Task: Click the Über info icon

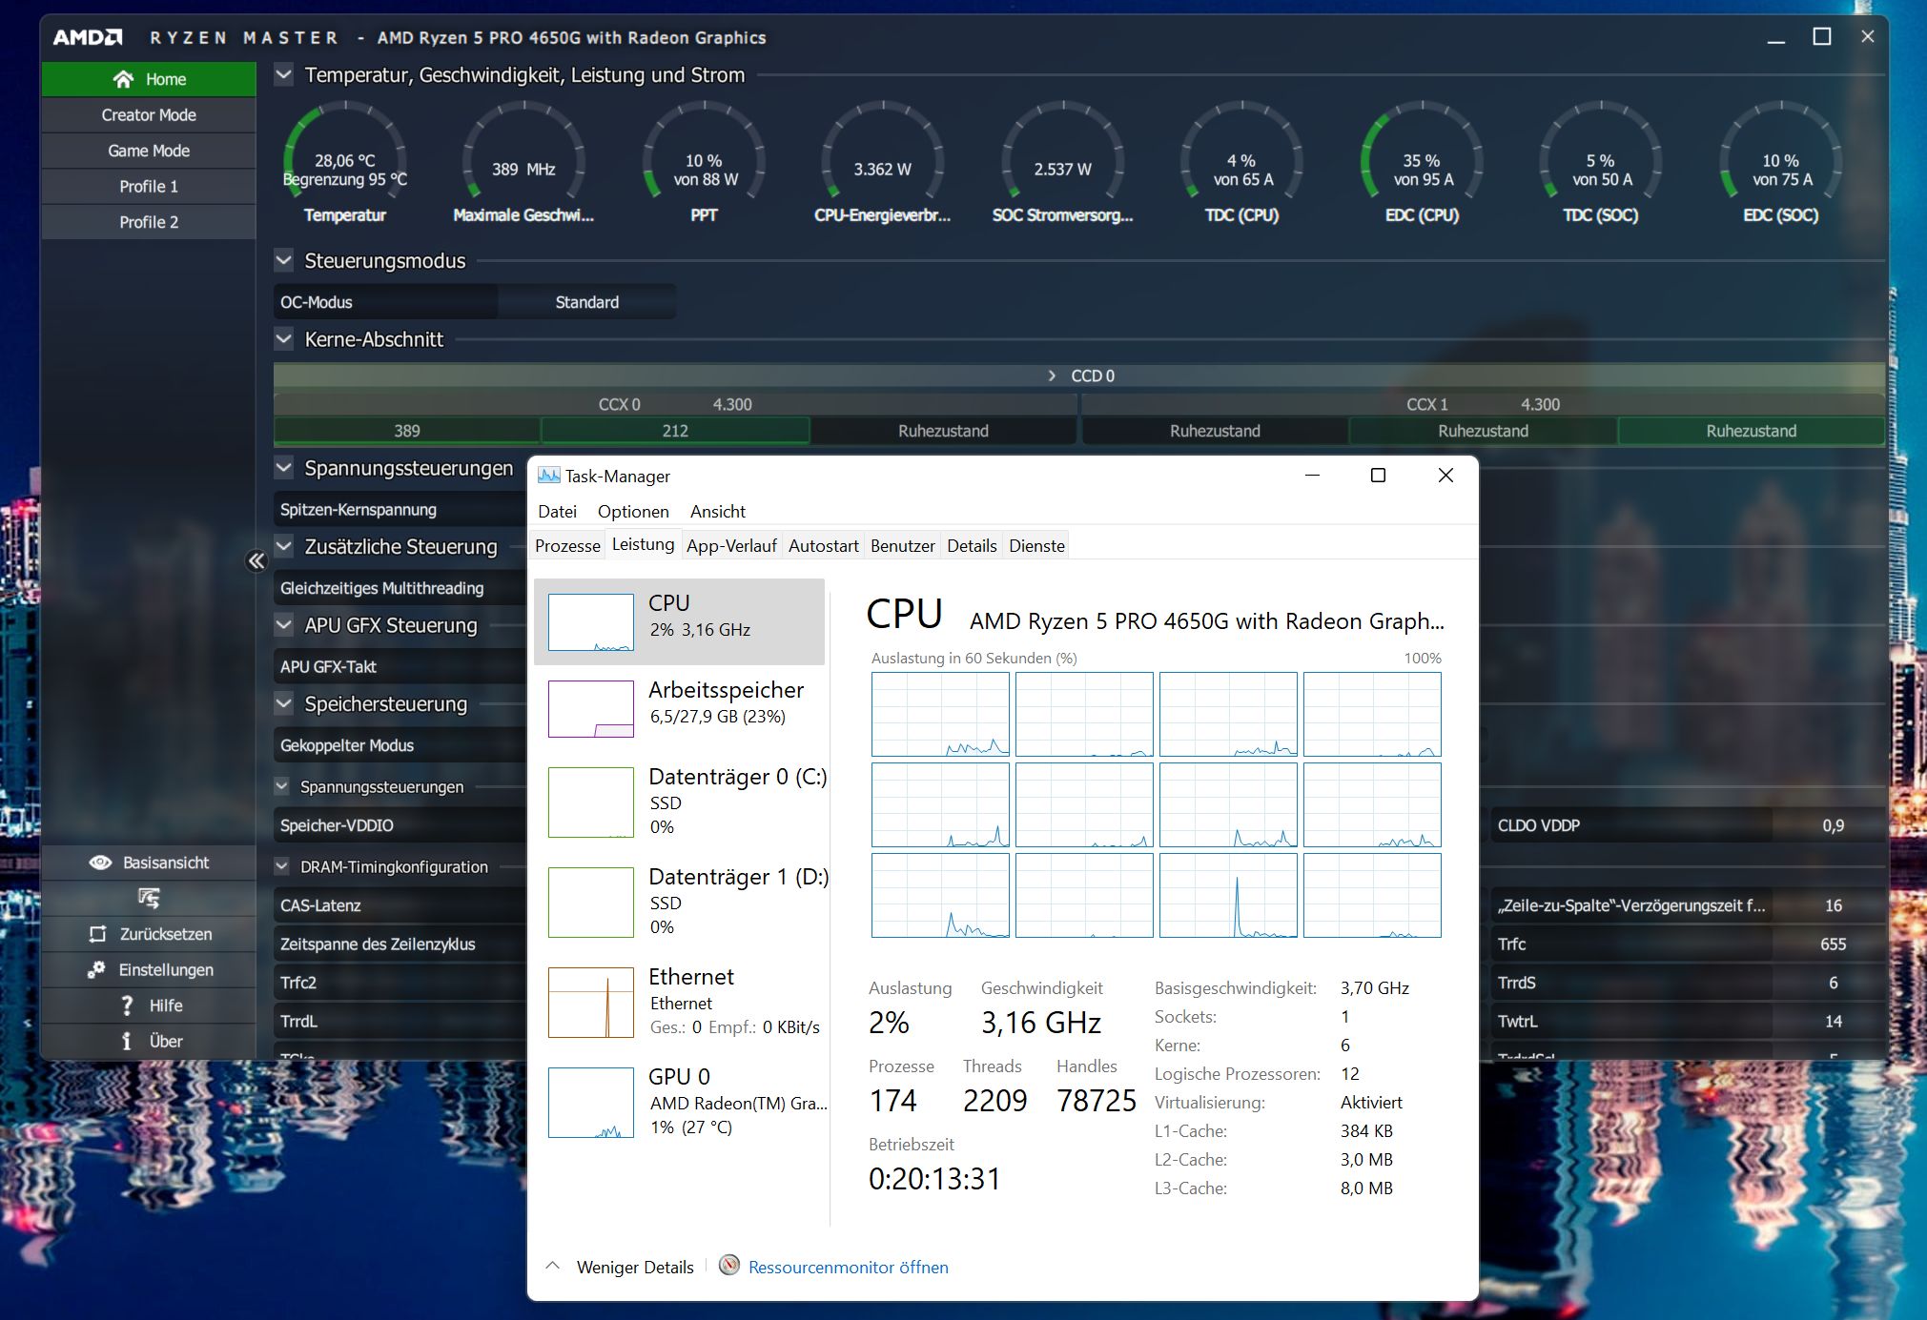Action: click(x=127, y=1041)
